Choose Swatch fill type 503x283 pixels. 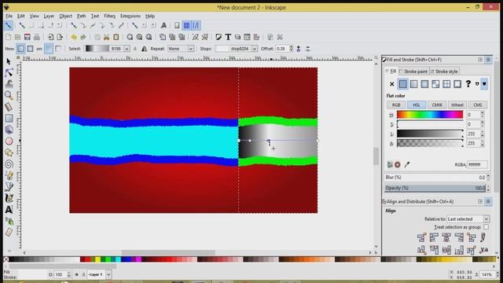(457, 84)
